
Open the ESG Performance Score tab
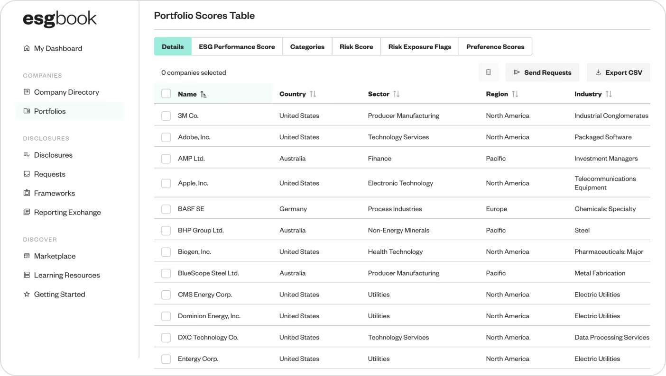(x=237, y=46)
